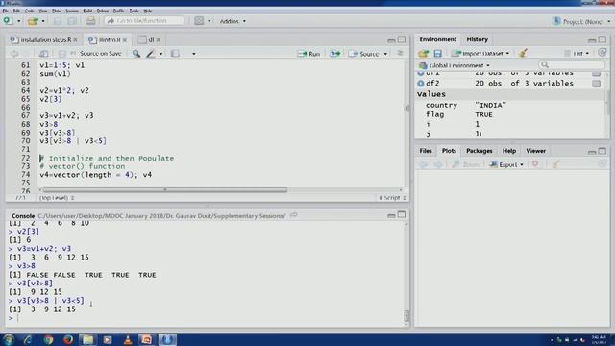Switch to the Viewer tab
615x346 pixels.
(x=535, y=151)
